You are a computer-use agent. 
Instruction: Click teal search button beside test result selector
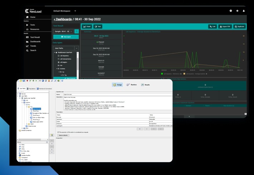pyautogui.click(x=77, y=31)
